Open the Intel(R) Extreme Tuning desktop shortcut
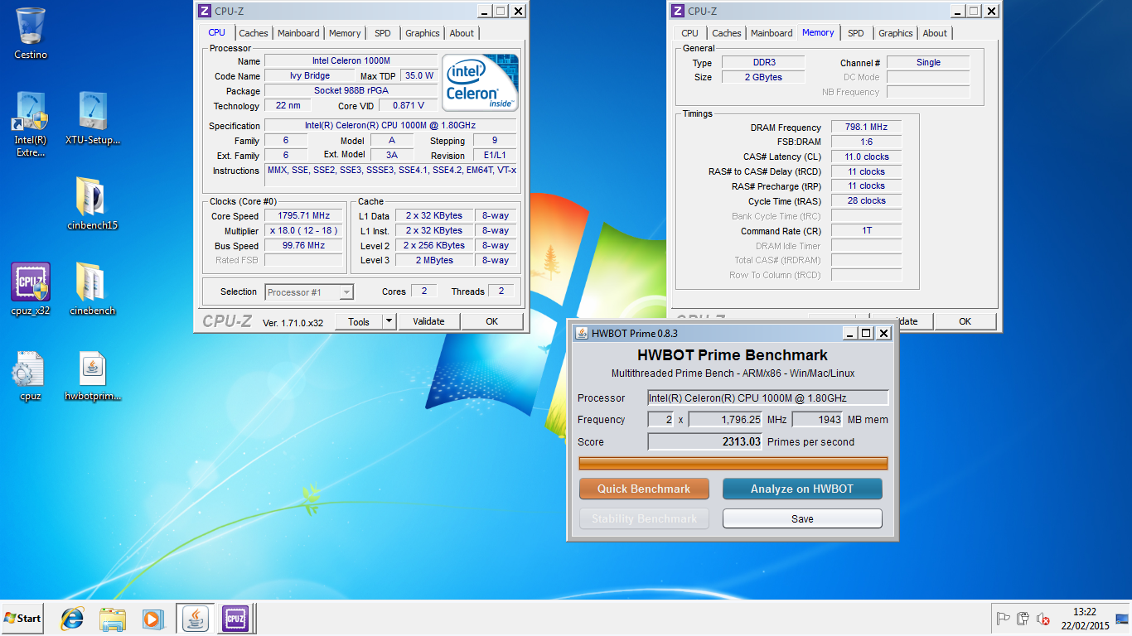The height and width of the screenshot is (636, 1132). [31, 124]
